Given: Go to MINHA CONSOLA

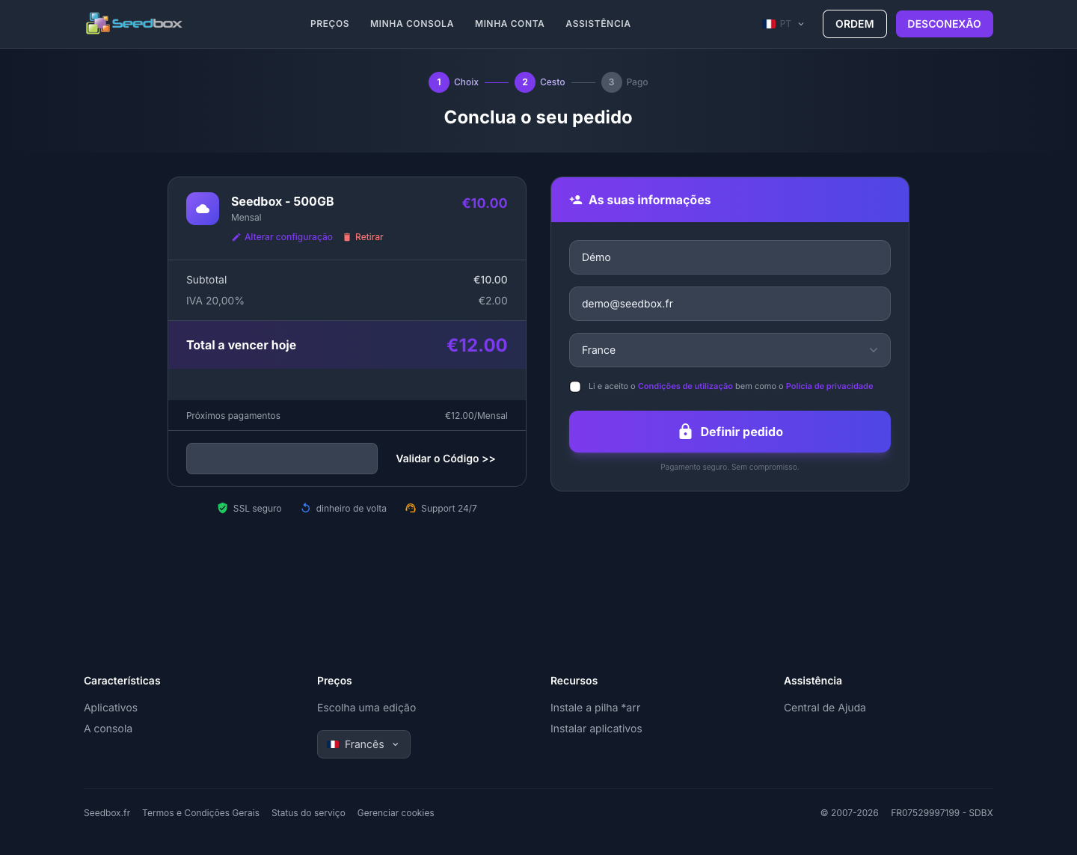Looking at the screenshot, I should click(x=412, y=24).
